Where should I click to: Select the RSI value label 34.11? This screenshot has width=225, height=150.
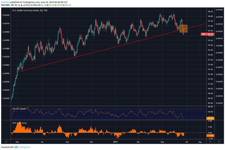click(x=210, y=118)
